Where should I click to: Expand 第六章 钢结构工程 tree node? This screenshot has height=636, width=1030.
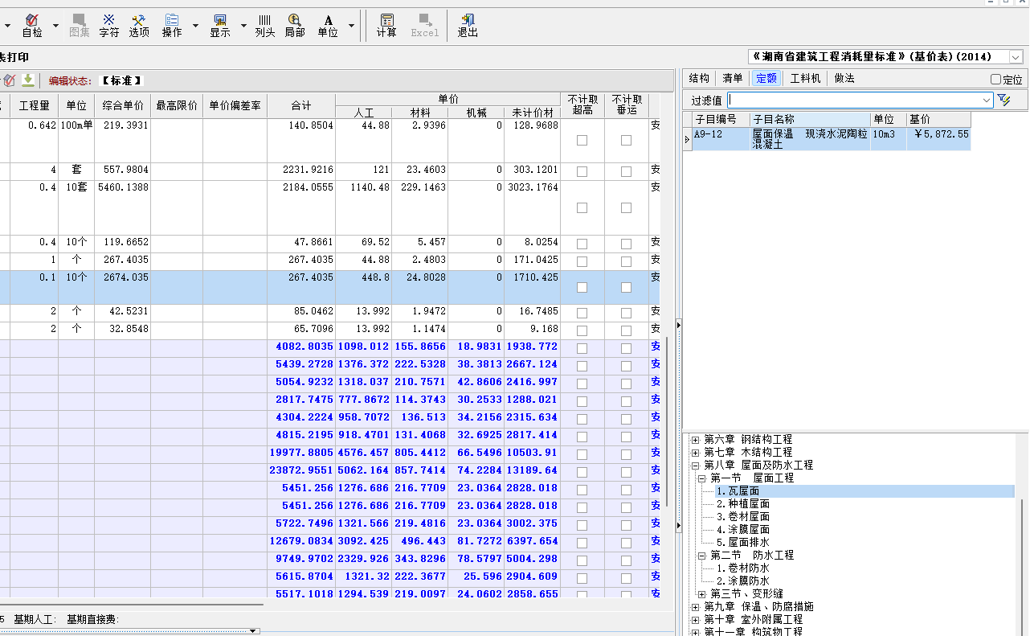[x=695, y=440]
